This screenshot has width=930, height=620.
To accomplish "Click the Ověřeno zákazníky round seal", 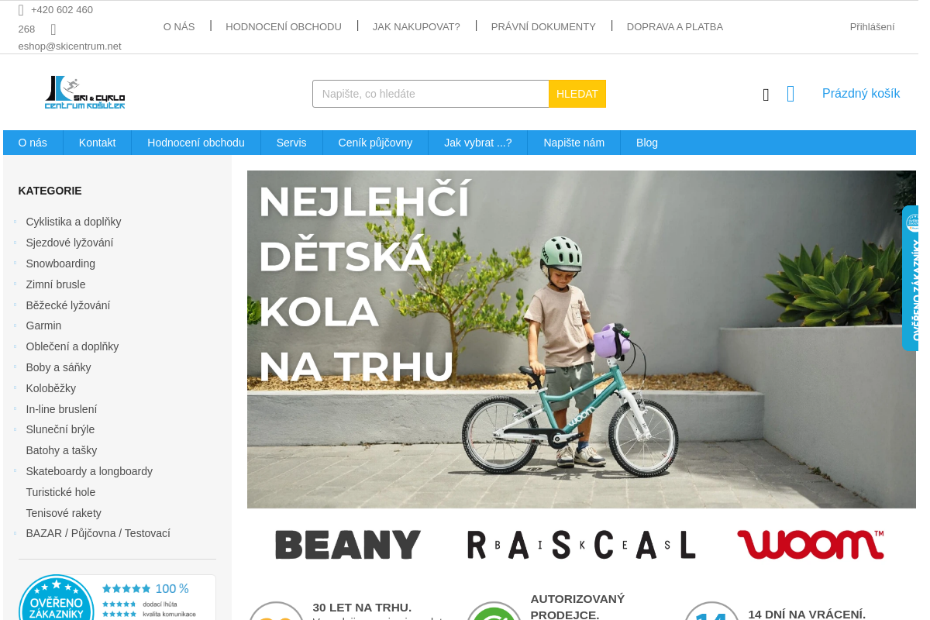I will tap(56, 598).
